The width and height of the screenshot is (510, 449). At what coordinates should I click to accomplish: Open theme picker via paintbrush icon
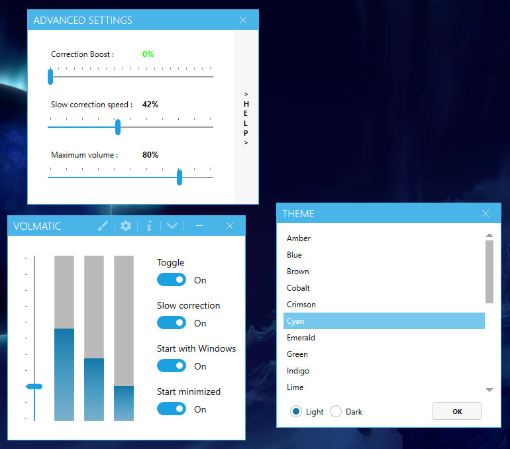click(103, 226)
